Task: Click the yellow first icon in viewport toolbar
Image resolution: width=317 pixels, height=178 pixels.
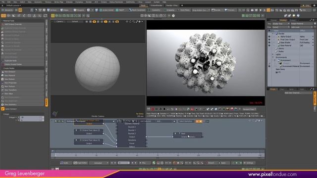Action: tap(53, 16)
